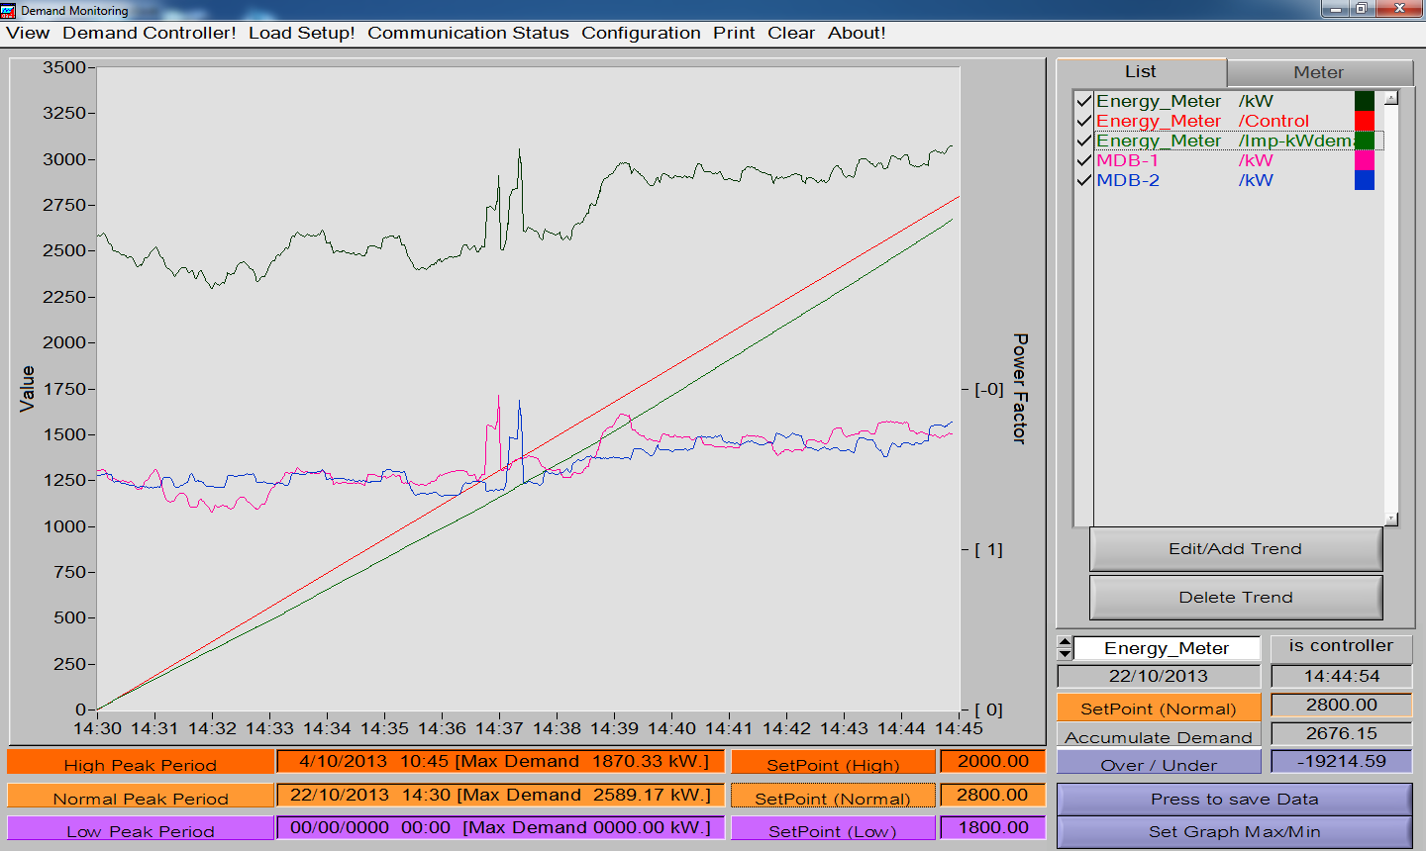The width and height of the screenshot is (1426, 851).
Task: Click the Delete Trend button
Action: coord(1236,598)
